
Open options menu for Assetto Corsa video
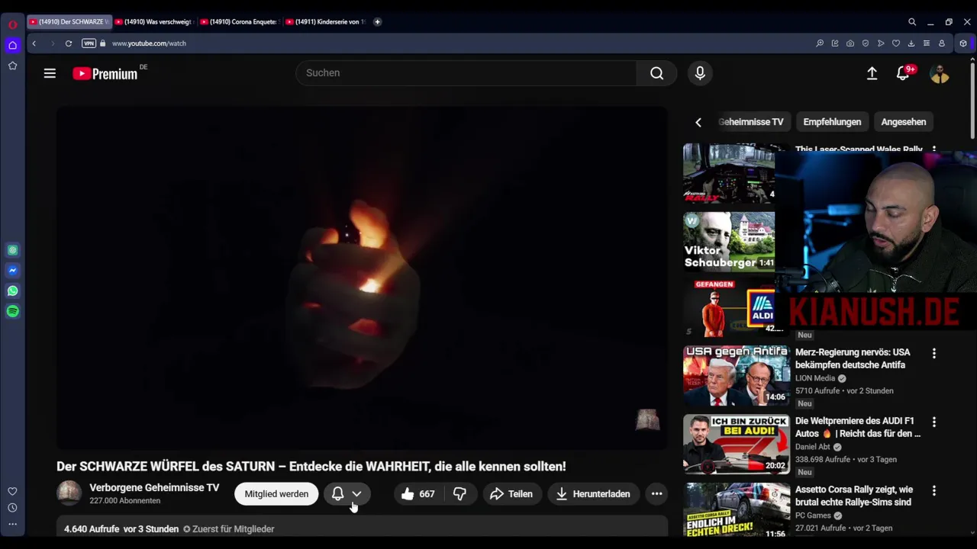[933, 491]
